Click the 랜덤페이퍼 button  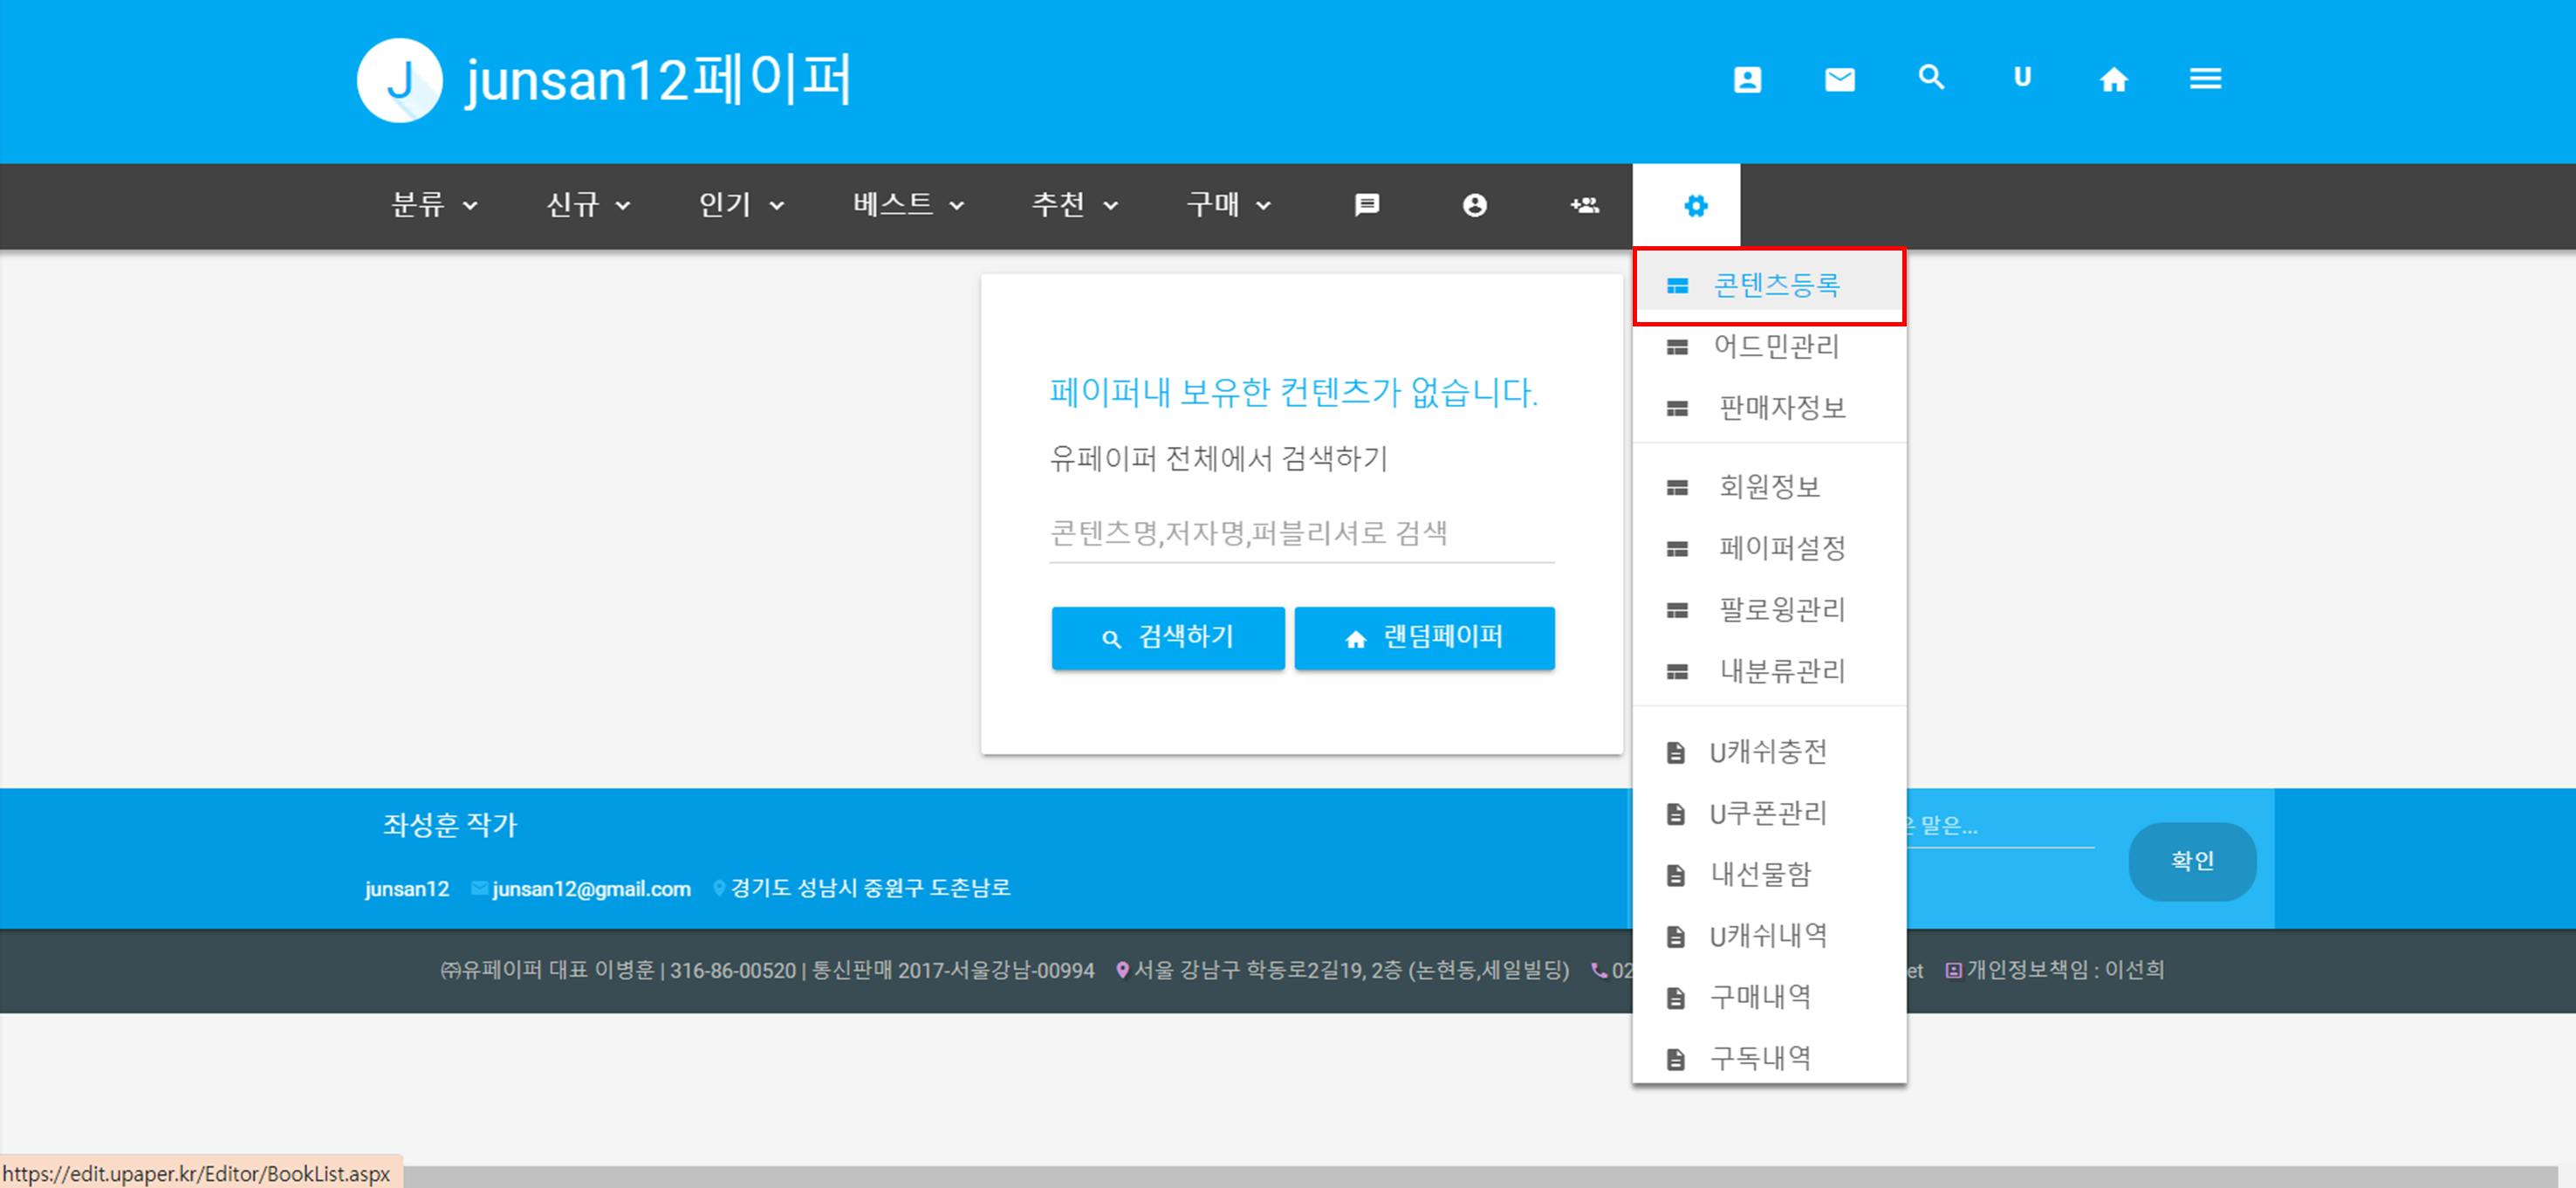(x=1424, y=637)
